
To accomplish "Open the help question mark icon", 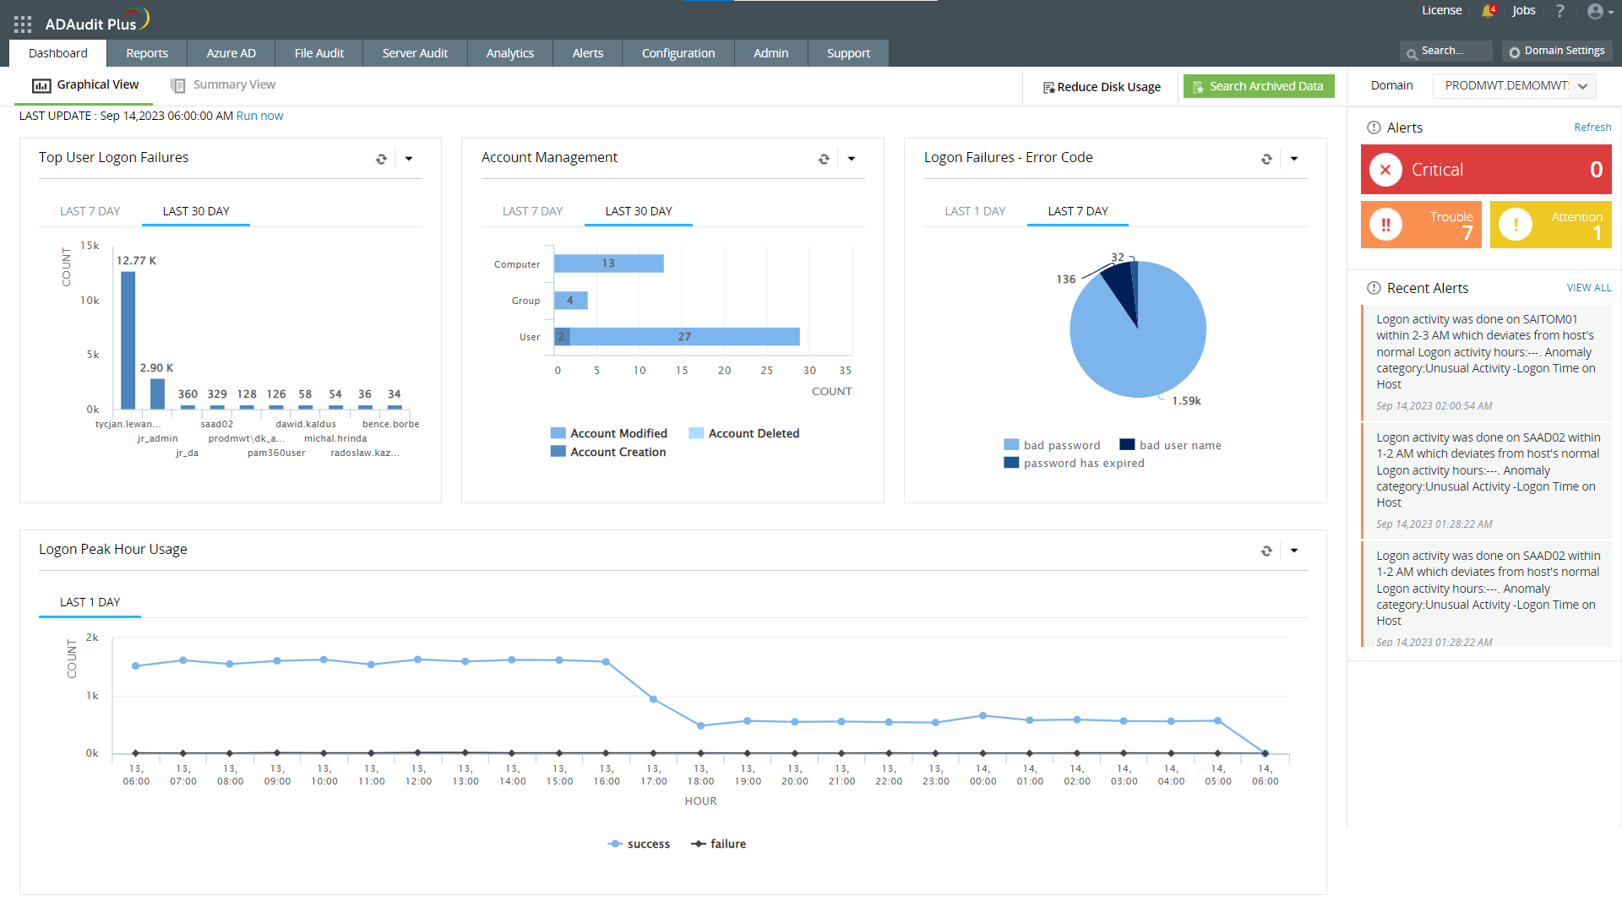I will tap(1560, 11).
